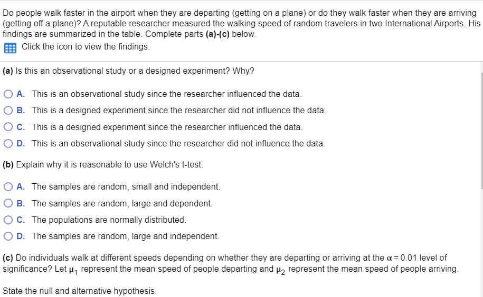Click the bold '(a)-(c)' text in the intro
The width and height of the screenshot is (483, 297).
tap(217, 34)
